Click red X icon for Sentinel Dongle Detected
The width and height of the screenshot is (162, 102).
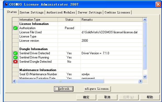[15, 62]
